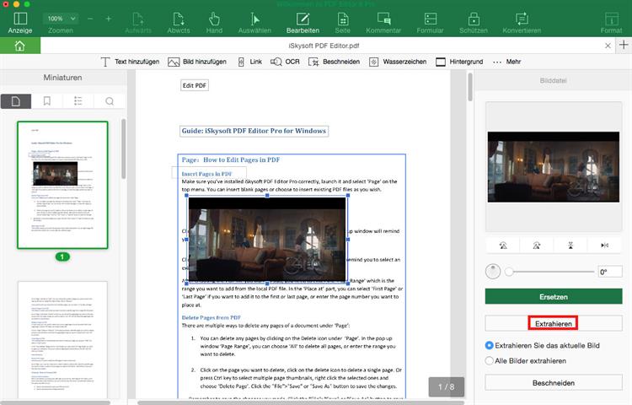Click the selected image in the document
Viewport: 632px width, 405px height.
pyautogui.click(x=267, y=240)
